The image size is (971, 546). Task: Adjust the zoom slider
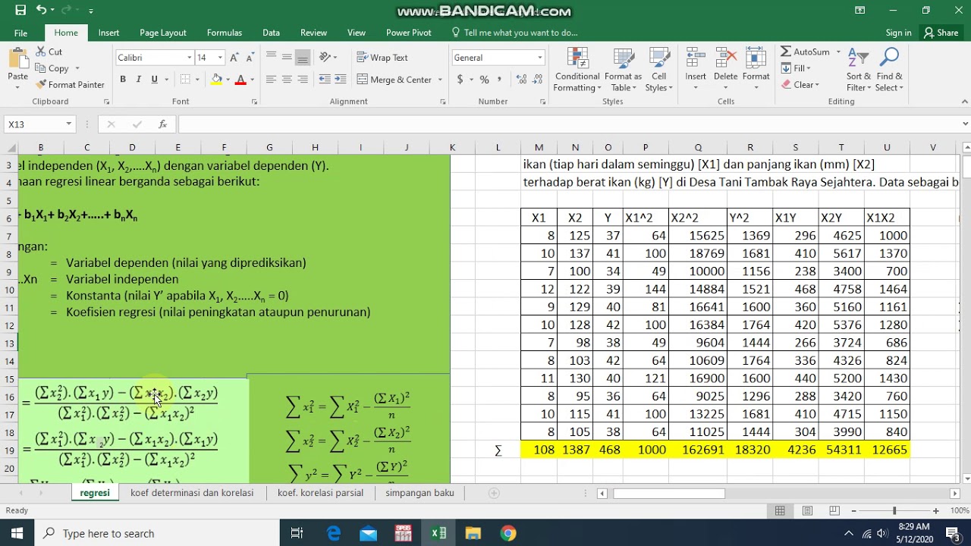point(894,511)
